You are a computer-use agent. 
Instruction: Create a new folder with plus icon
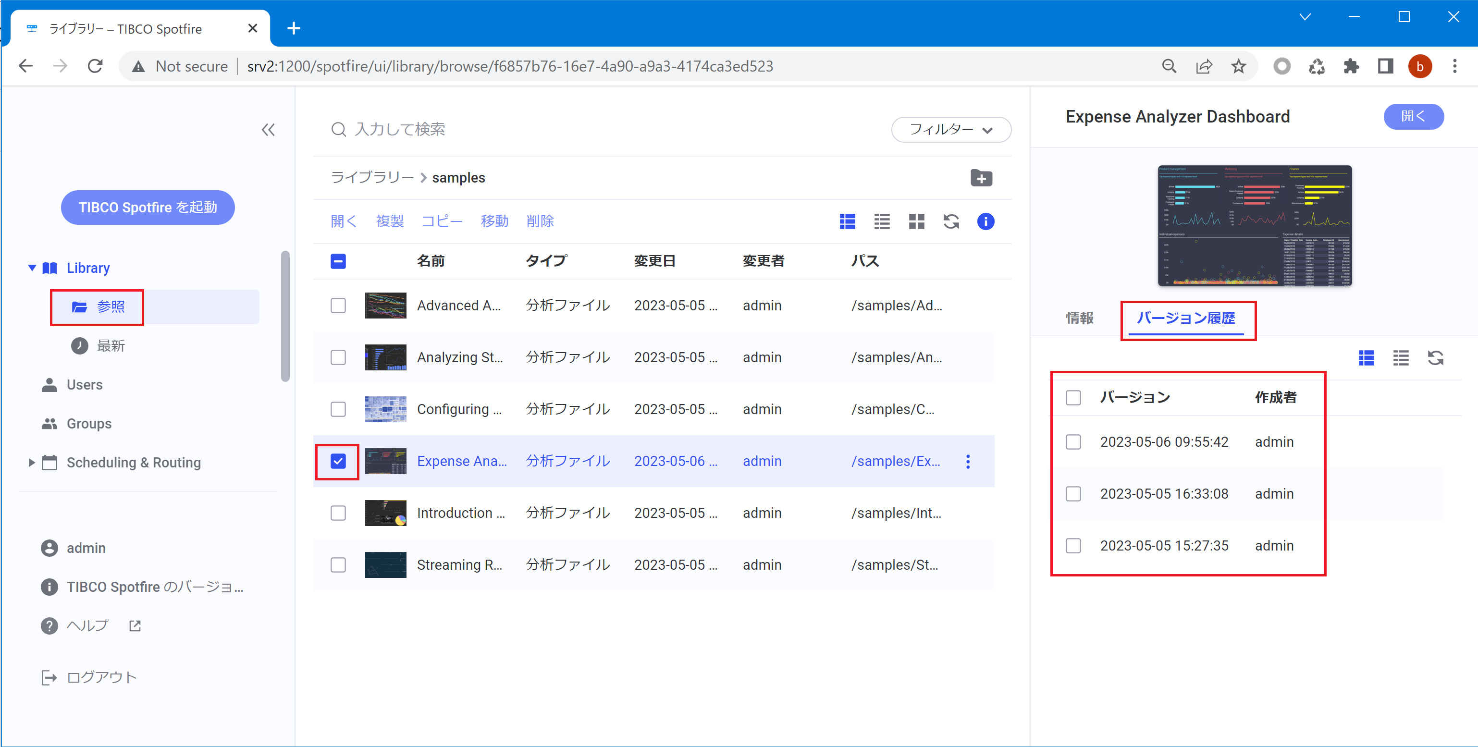[x=981, y=178]
